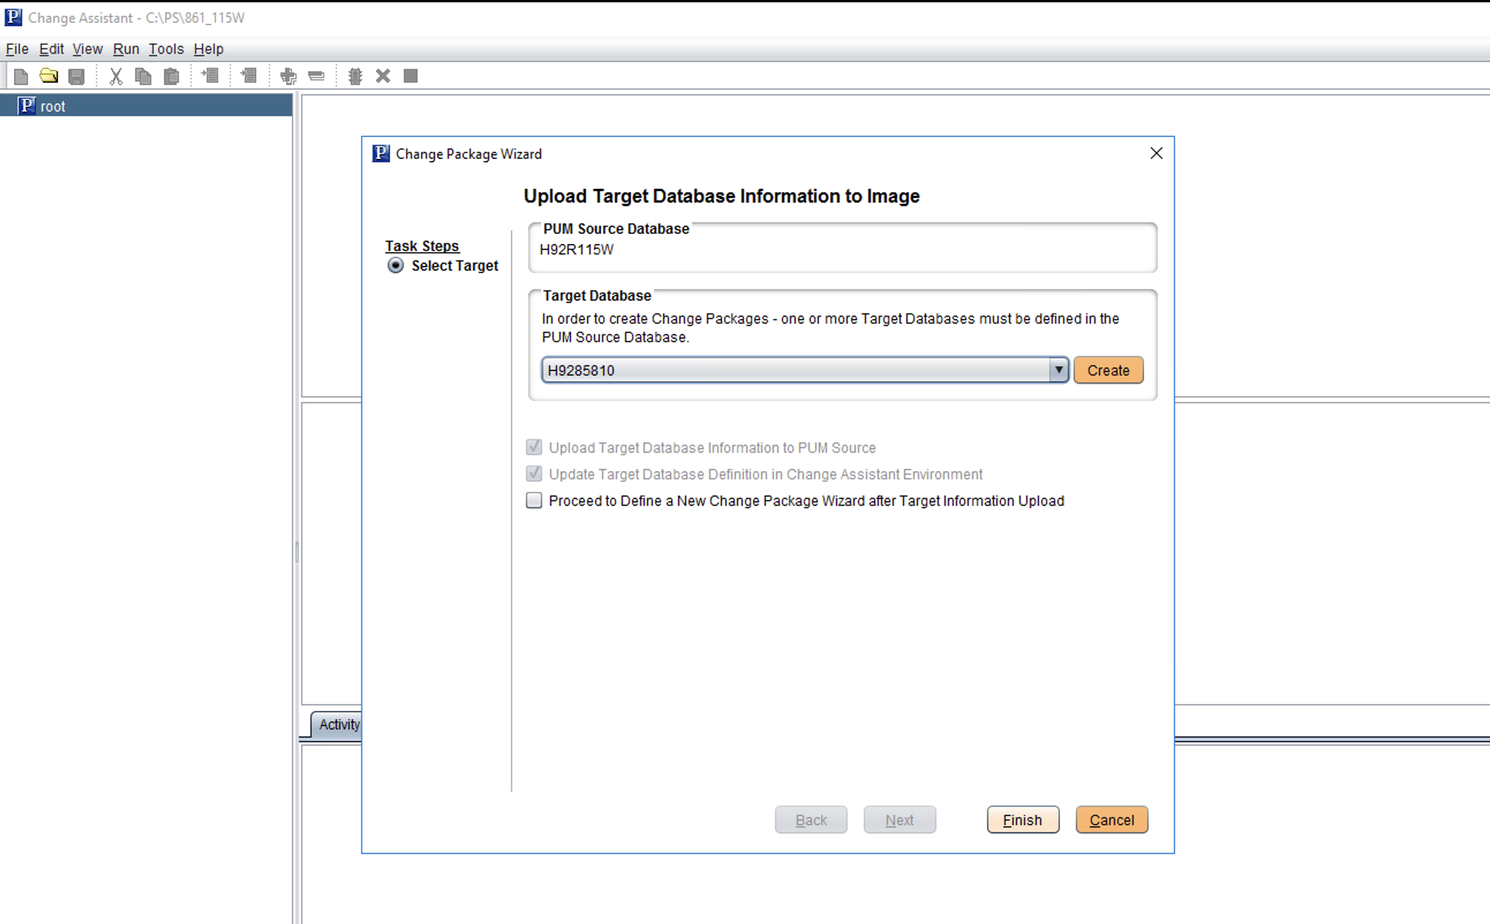This screenshot has height=924, width=1490.
Task: Click the square stop icon in toolbar
Action: pos(411,76)
